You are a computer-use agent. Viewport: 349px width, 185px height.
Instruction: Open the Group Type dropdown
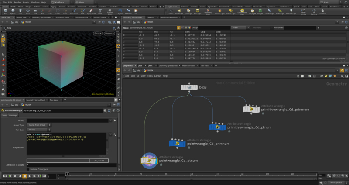tap(39, 125)
